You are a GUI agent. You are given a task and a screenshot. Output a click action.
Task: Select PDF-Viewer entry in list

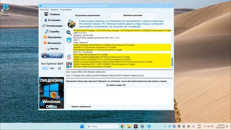coord(122,55)
